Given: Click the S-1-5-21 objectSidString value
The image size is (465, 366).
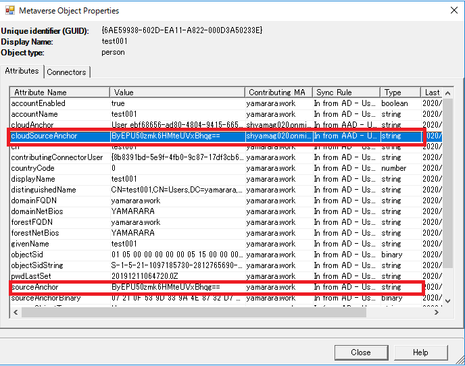Looking at the screenshot, I should point(176,265).
